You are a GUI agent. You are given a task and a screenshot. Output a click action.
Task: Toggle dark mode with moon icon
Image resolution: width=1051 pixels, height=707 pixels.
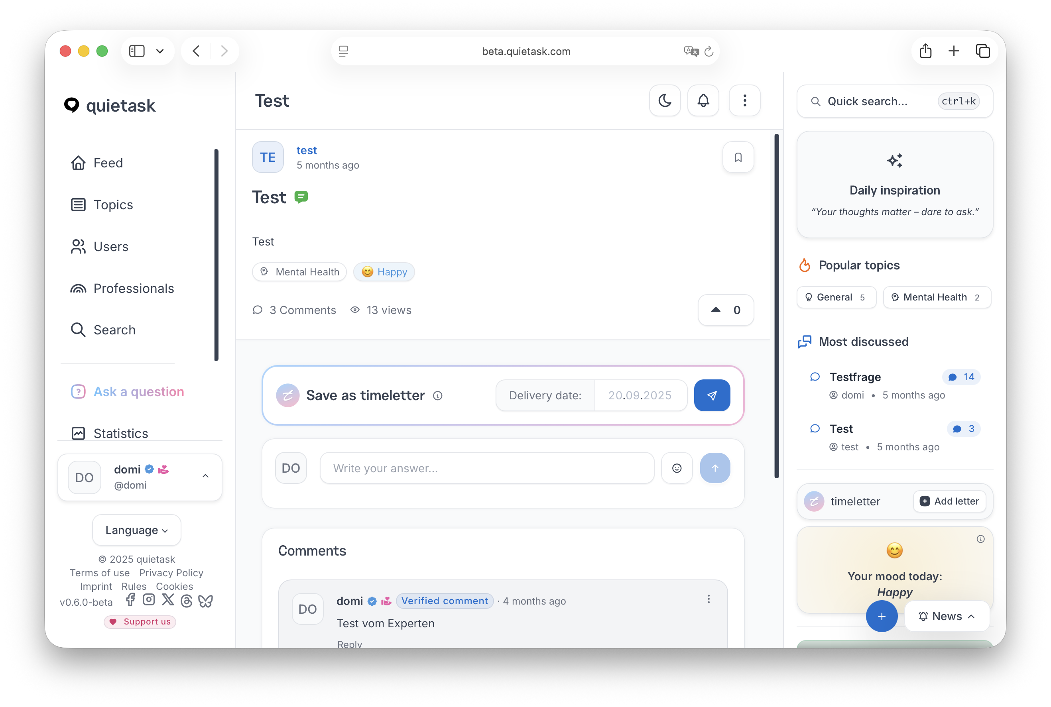coord(664,100)
